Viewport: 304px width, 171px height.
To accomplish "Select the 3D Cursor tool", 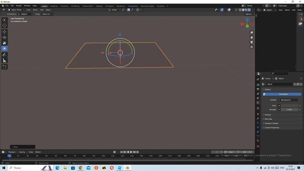I will (4, 26).
